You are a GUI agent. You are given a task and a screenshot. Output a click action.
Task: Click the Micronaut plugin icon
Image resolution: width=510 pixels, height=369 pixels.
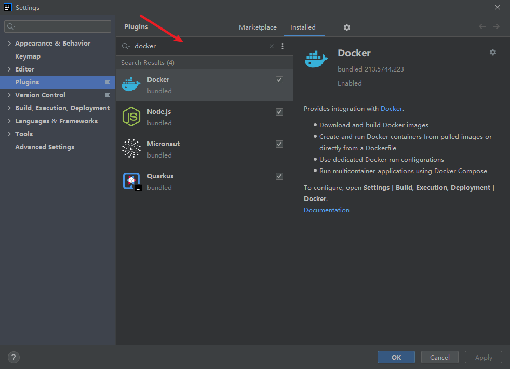coord(131,148)
